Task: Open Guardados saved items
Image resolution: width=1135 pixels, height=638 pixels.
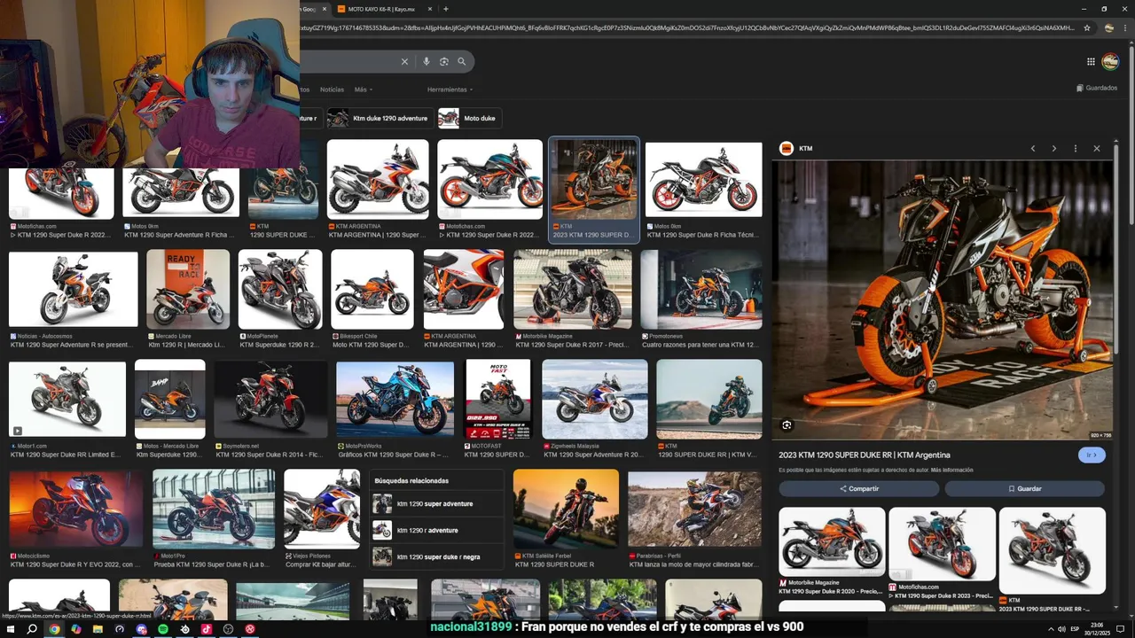Action: (x=1097, y=88)
